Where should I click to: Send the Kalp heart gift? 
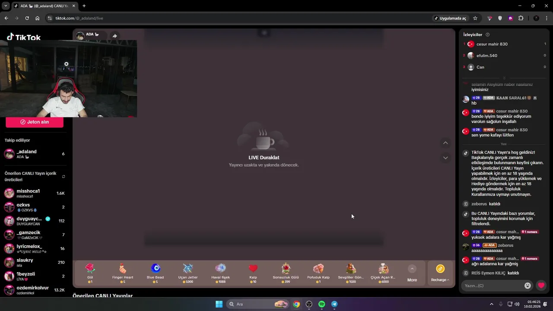pos(253,273)
